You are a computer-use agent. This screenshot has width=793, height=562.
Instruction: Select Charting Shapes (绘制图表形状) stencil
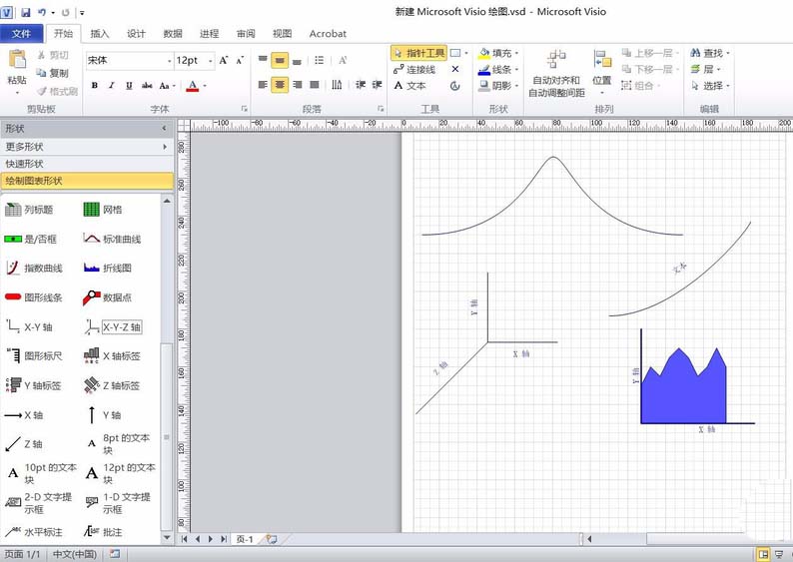pyautogui.click(x=87, y=181)
